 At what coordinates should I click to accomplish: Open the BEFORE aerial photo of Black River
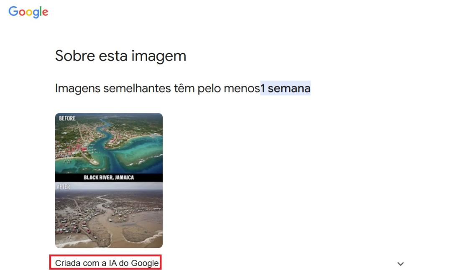click(x=109, y=143)
